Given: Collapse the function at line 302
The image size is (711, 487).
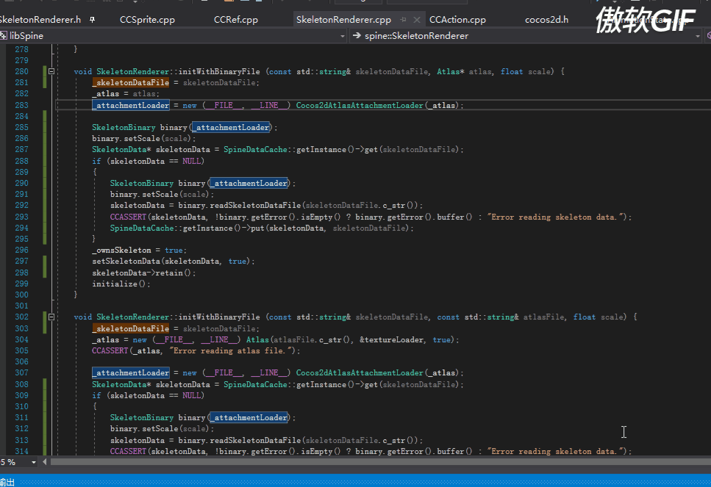Looking at the screenshot, I should point(51,317).
